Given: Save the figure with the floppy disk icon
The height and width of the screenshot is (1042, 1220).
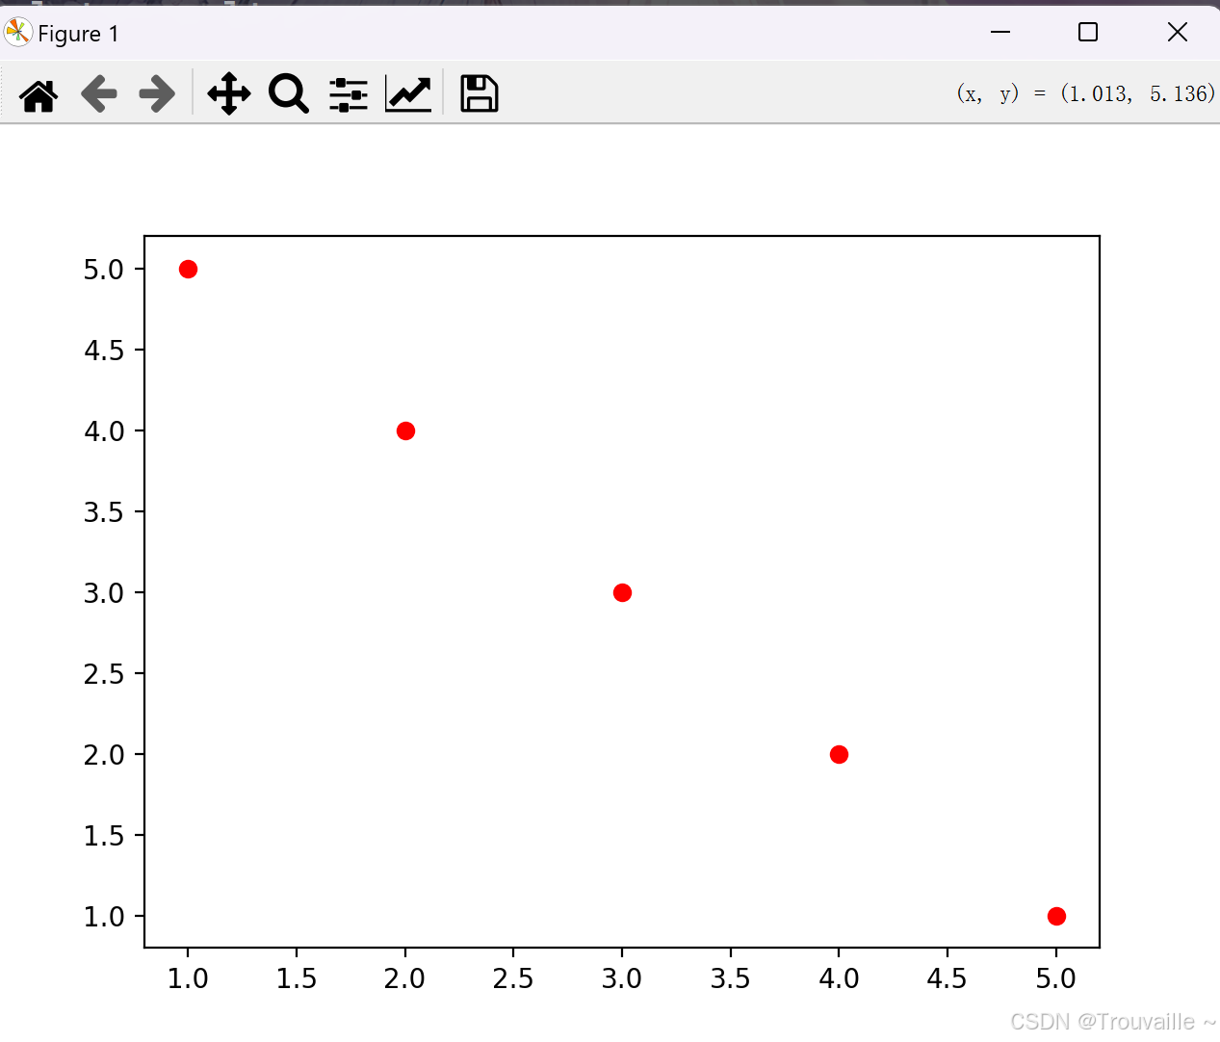Looking at the screenshot, I should pyautogui.click(x=479, y=93).
